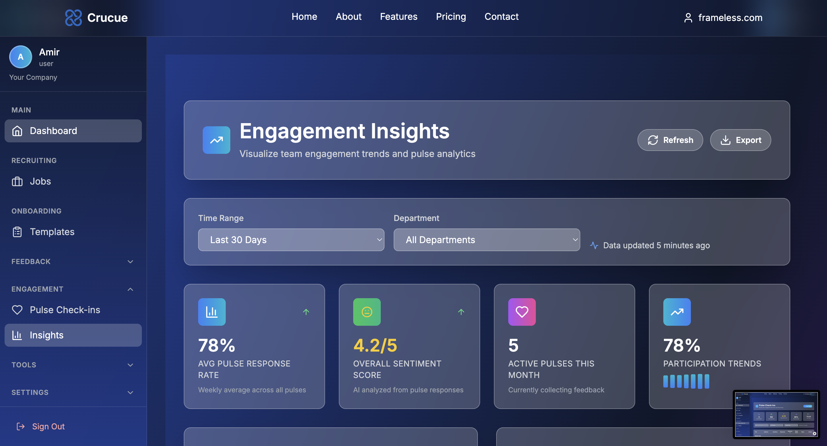
Task: Expand the Tools sidebar section
Action: click(x=130, y=365)
